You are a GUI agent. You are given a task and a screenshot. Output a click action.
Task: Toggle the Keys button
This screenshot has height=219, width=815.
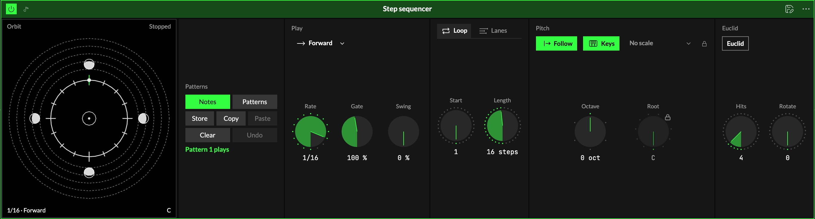(601, 44)
